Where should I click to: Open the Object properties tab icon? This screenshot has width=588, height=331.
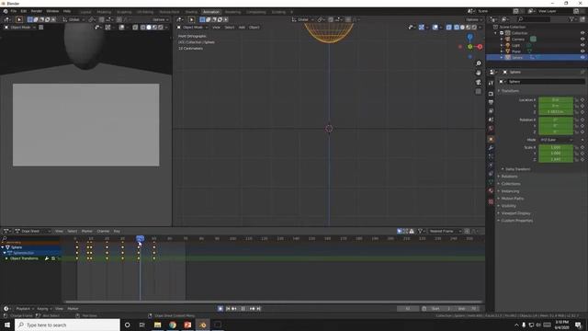(491, 139)
